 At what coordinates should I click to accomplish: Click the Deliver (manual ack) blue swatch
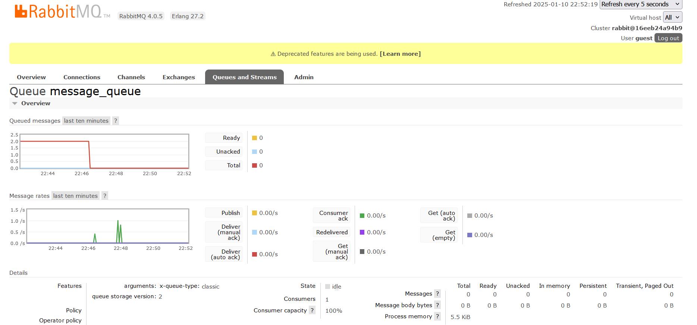pos(254,232)
